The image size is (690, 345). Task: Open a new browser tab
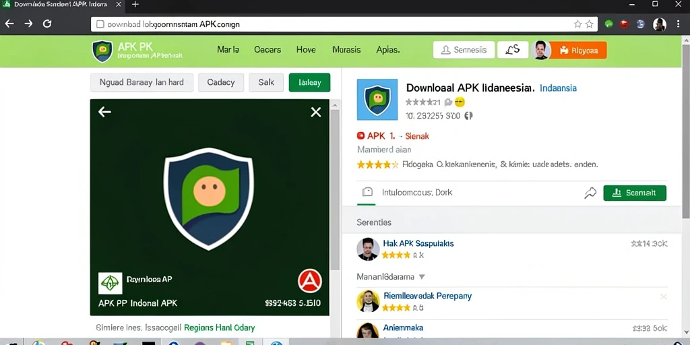coord(135,5)
